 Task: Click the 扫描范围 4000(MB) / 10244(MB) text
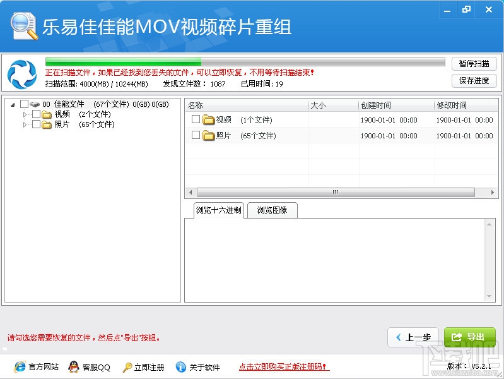[x=97, y=84]
